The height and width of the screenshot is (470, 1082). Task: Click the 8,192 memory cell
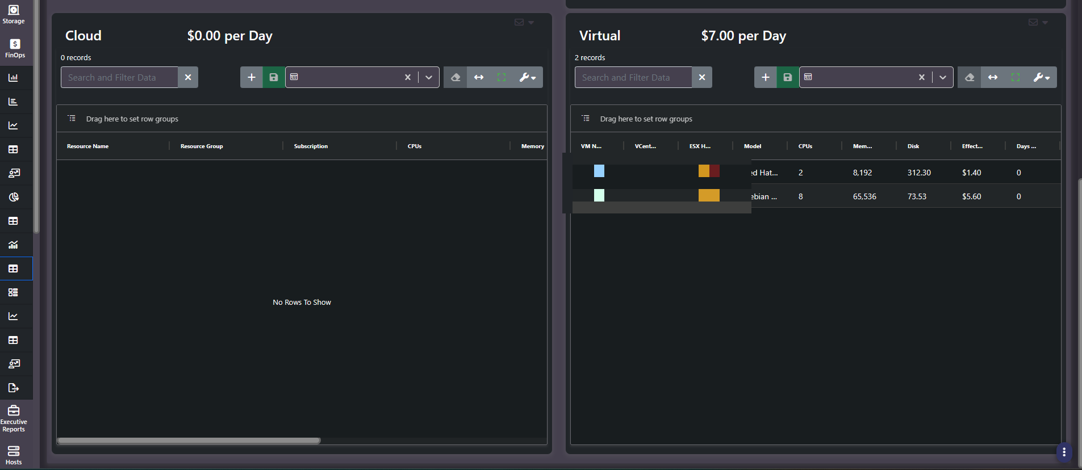(862, 173)
